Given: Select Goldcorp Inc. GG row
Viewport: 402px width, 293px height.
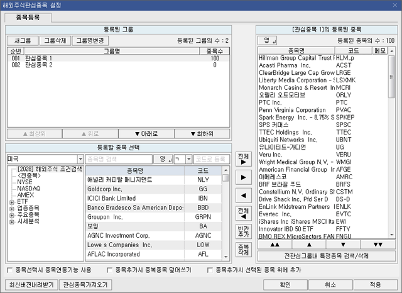Looking at the screenshot, I should click(153, 189).
